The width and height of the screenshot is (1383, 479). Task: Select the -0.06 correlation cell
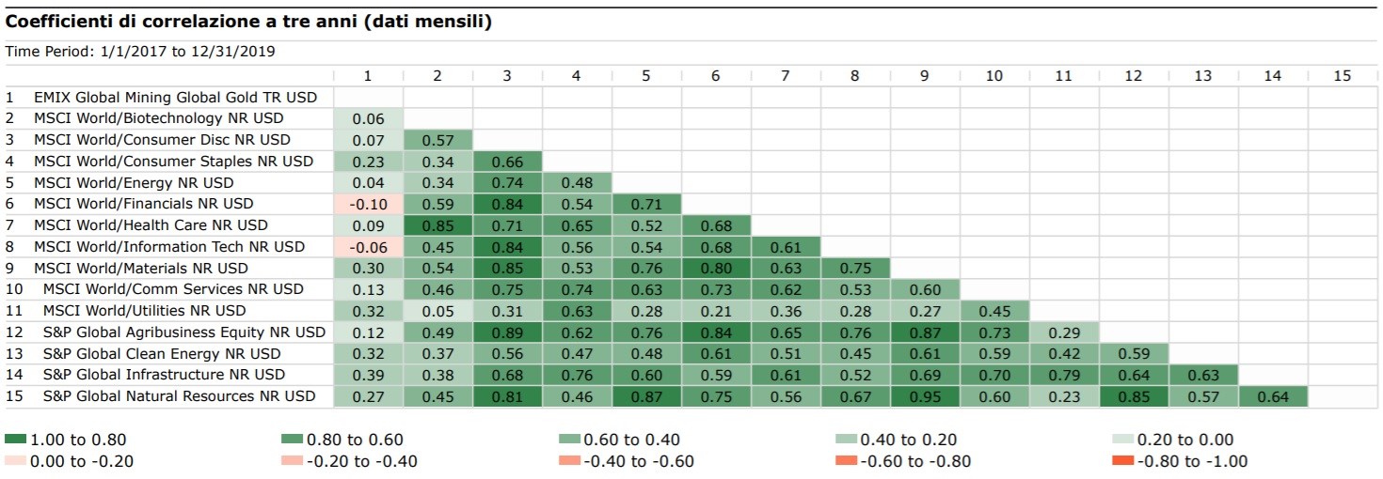click(x=368, y=247)
